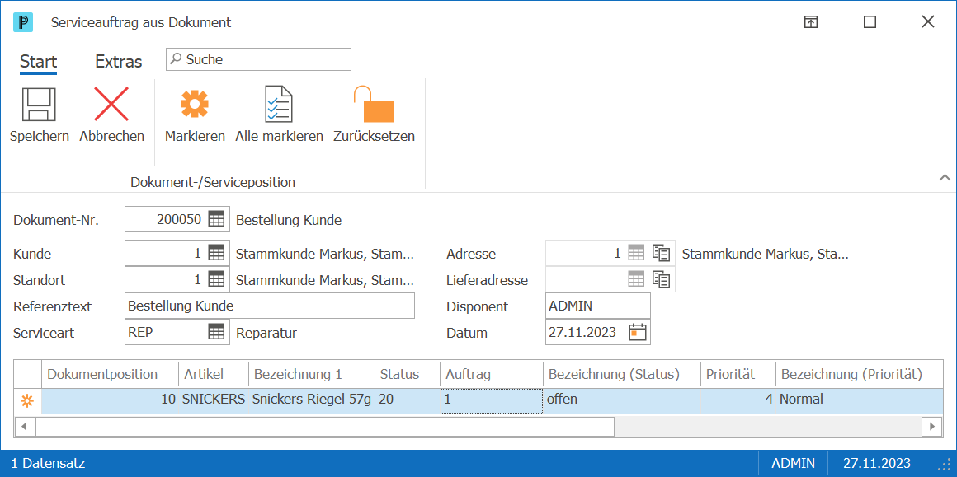Open lookup table icon for Standort
Image resolution: width=957 pixels, height=477 pixels.
216,279
